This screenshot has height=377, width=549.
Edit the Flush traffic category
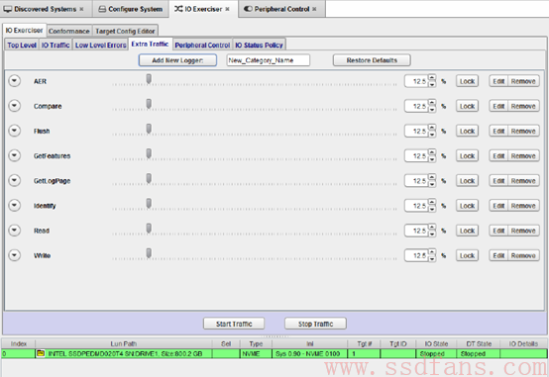(x=498, y=132)
